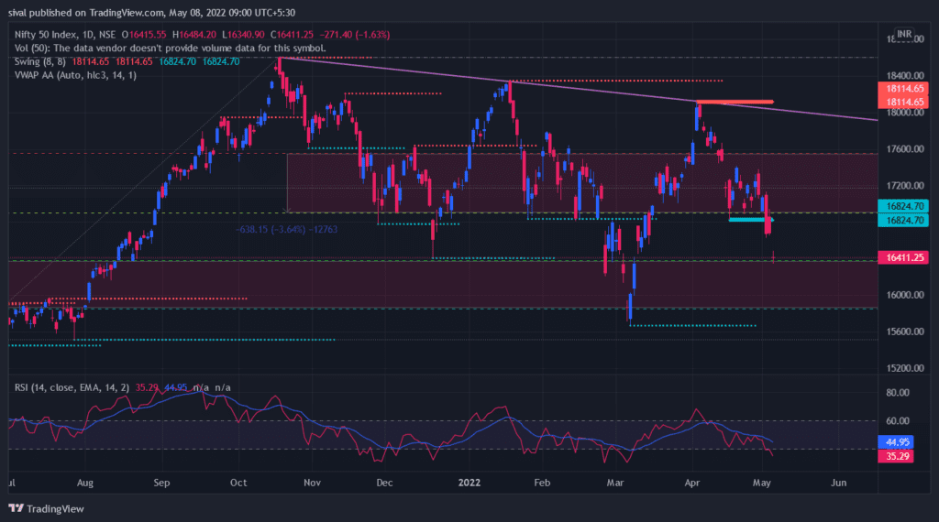The height and width of the screenshot is (522, 939).
Task: Select the thick cyan line near 16824.70
Action: [751, 220]
